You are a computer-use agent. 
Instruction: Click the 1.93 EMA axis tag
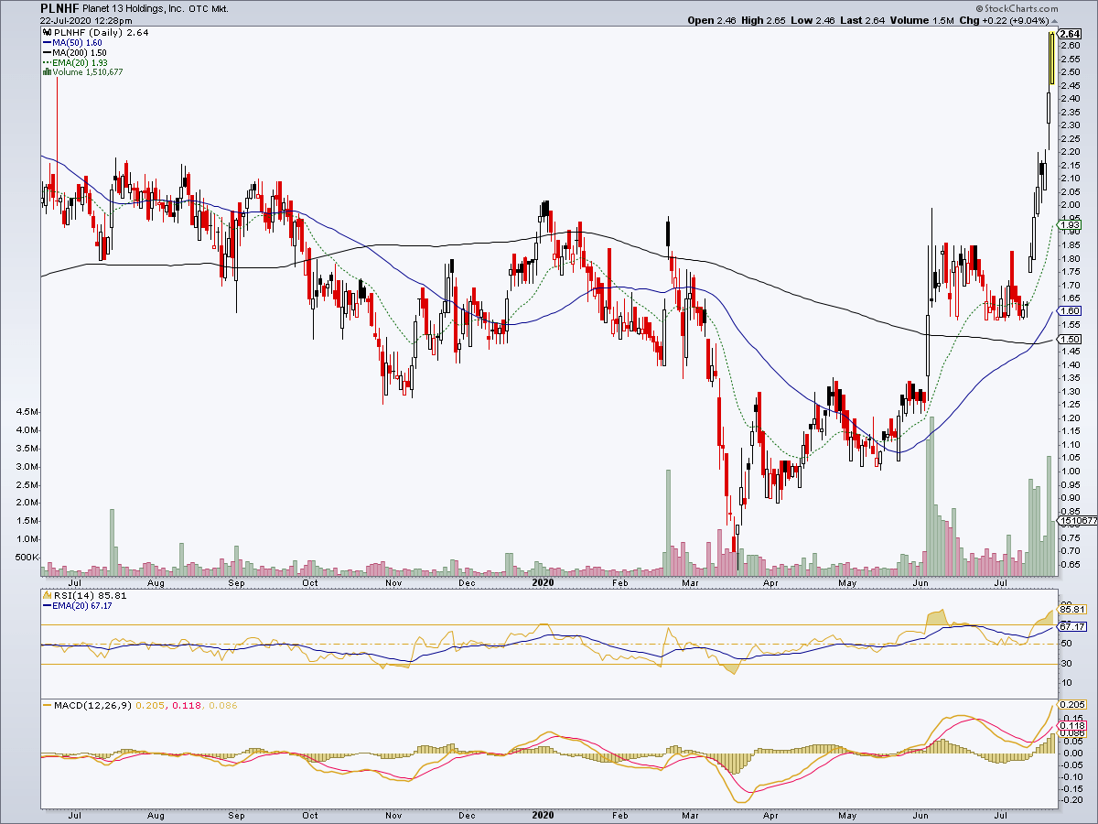1070,224
